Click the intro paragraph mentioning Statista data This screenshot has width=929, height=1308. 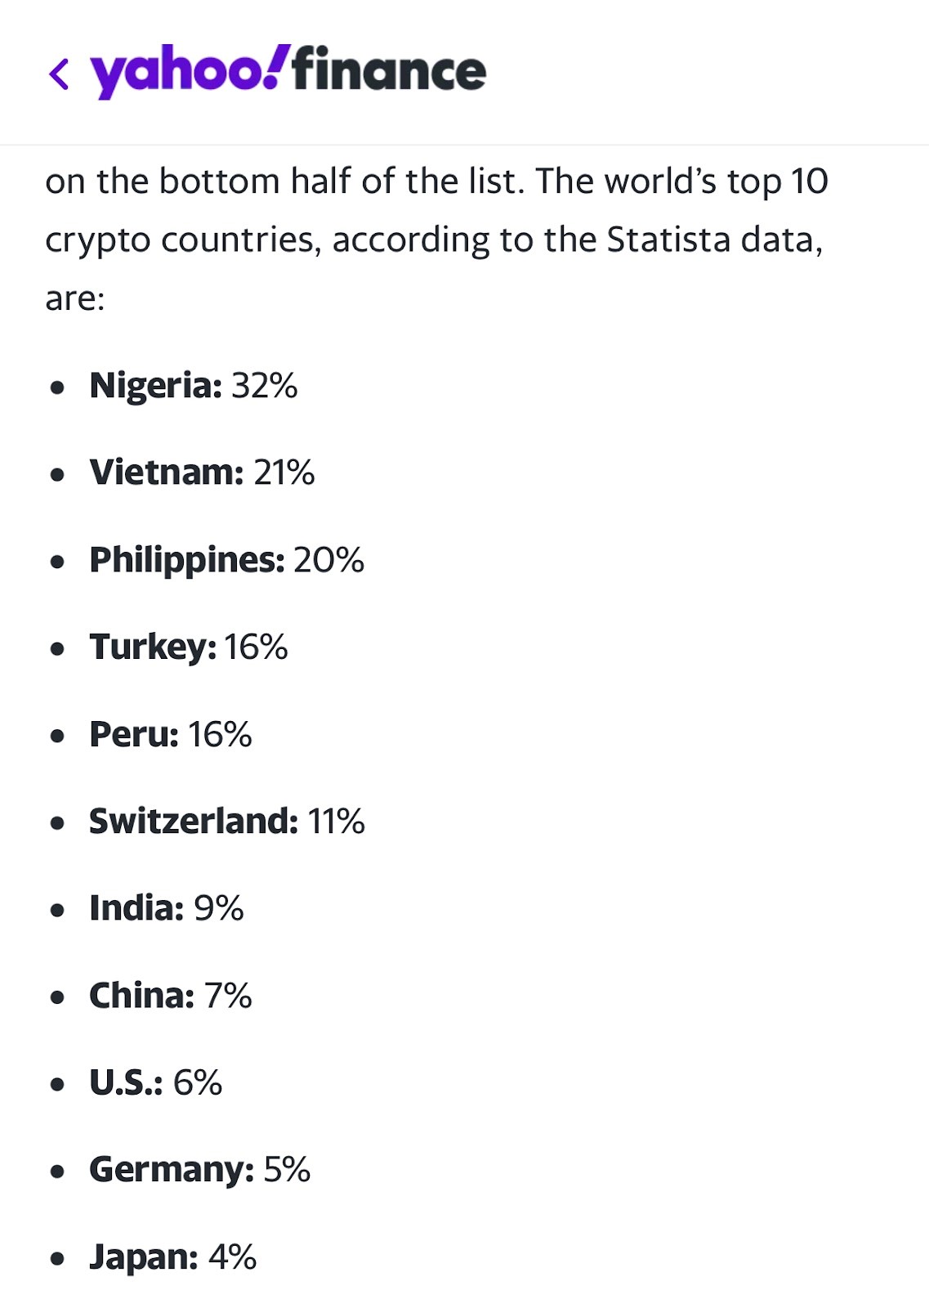click(436, 239)
